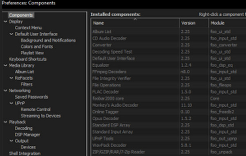Screen dimensions: 246x156
Task: Open Media Library page
Action: pyautogui.click(x=22, y=66)
